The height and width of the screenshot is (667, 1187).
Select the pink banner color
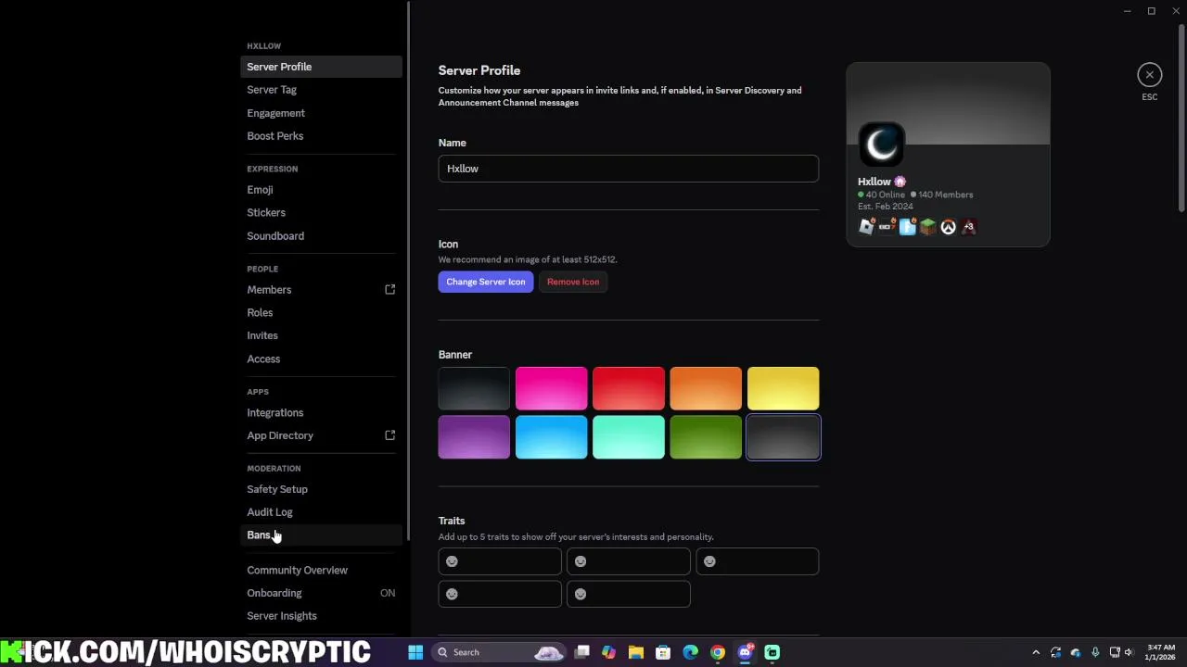coord(551,388)
